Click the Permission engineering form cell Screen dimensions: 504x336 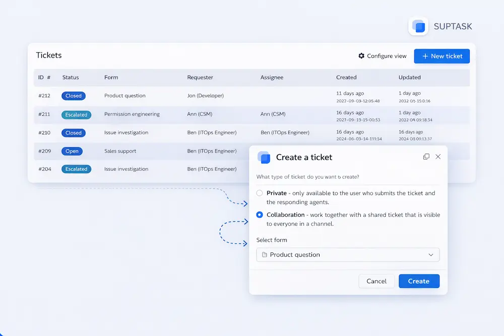[x=132, y=114]
